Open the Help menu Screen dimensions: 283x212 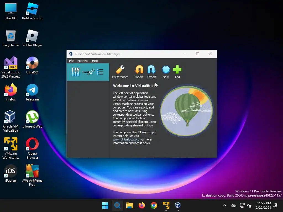tap(95, 61)
